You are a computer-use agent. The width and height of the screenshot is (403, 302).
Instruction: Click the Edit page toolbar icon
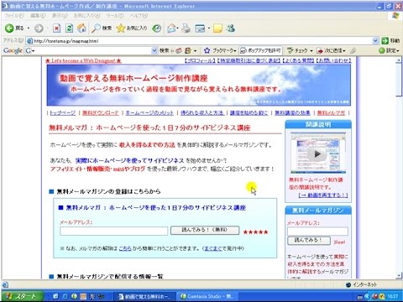click(200, 28)
